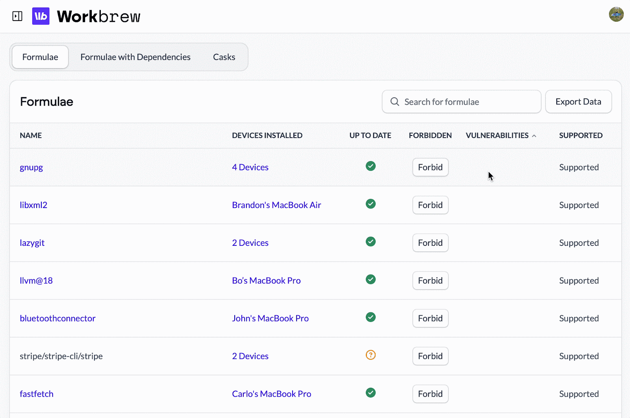
Task: Click gnupg's green up-to-date checkmark
Action: pyautogui.click(x=371, y=166)
